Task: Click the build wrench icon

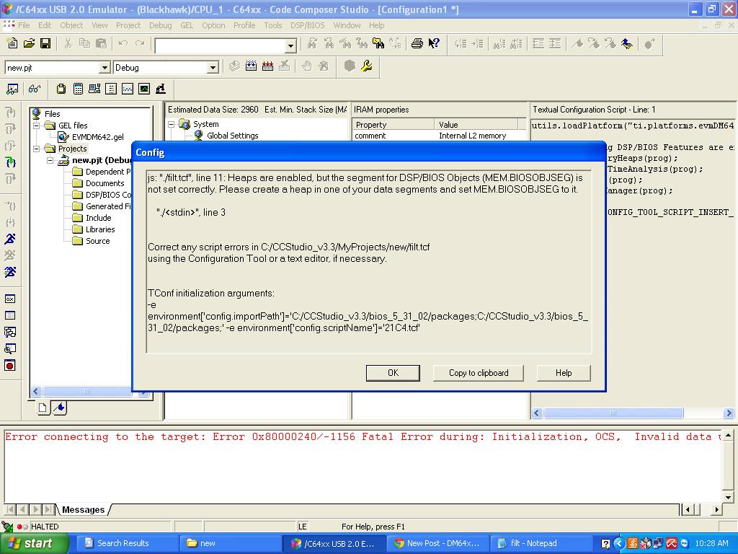Action: 367,66
